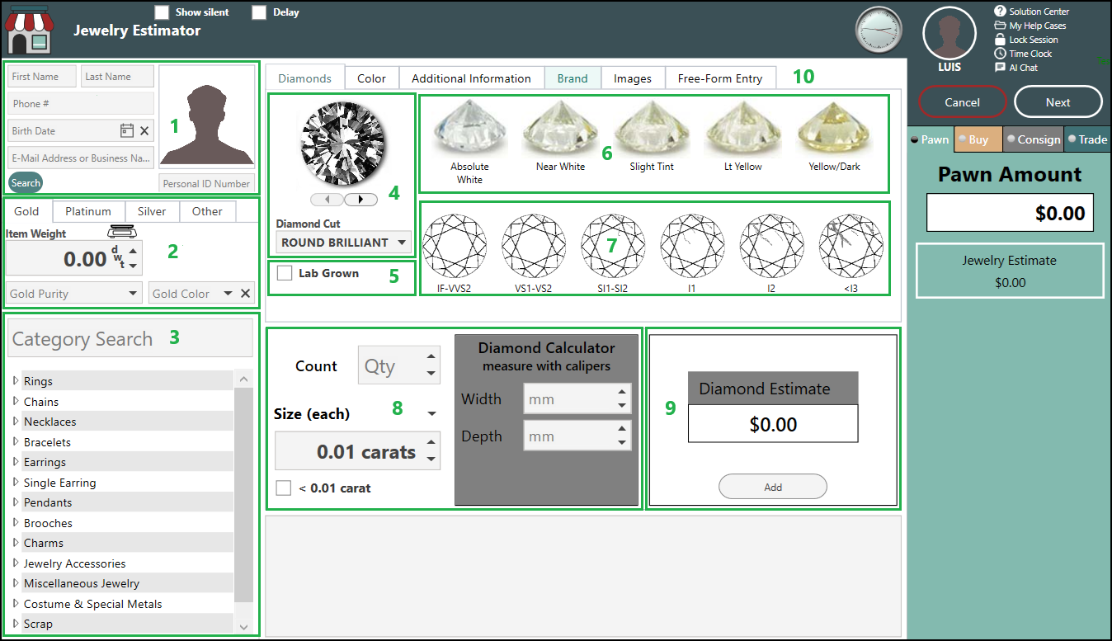Enable the Lab Grown checkbox
Screen dimensions: 1112x641
(x=285, y=273)
